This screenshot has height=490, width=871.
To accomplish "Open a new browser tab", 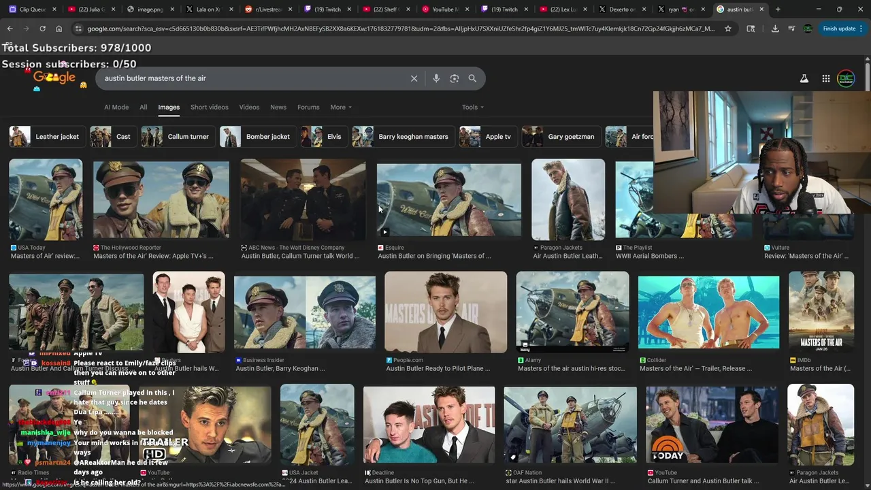I will click(778, 10).
